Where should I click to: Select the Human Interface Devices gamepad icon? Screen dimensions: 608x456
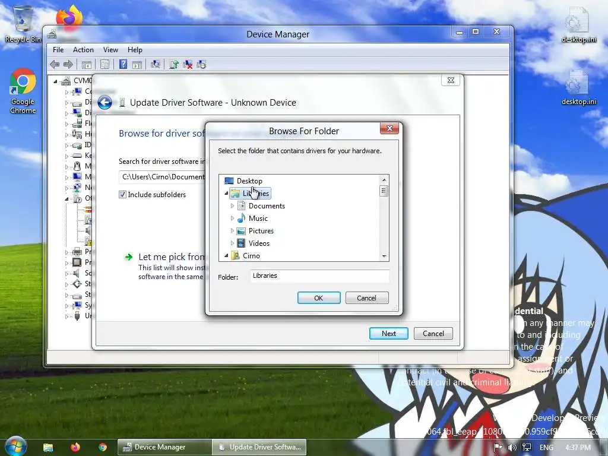coord(77,134)
